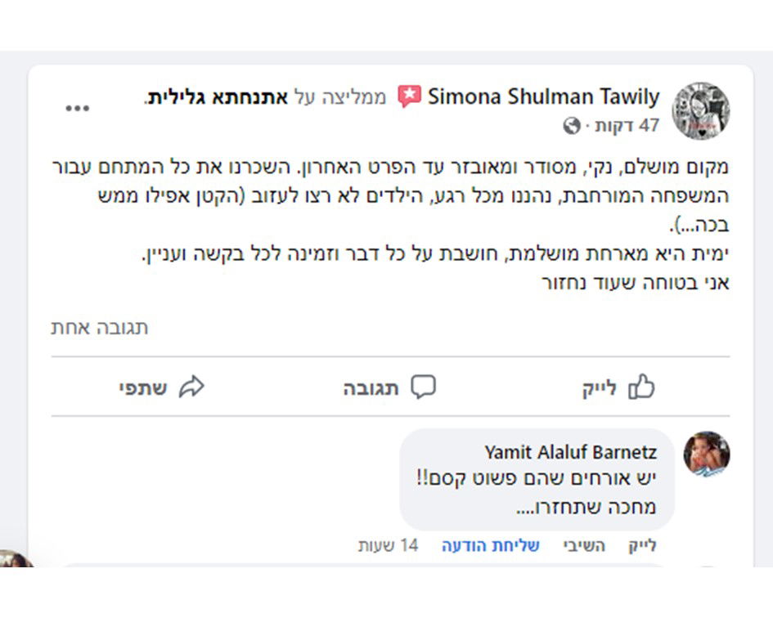Like Yamit's comment via לייק under it
The width and height of the screenshot is (773, 618).
click(642, 546)
